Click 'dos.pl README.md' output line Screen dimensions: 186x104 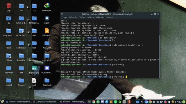71,43
